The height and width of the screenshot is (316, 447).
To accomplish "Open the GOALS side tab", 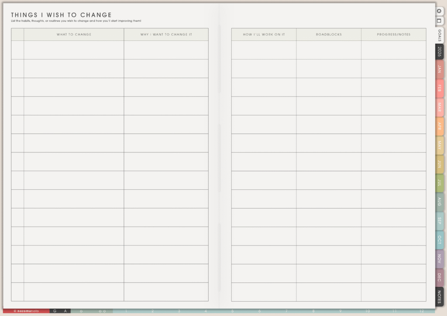I will (x=440, y=35).
